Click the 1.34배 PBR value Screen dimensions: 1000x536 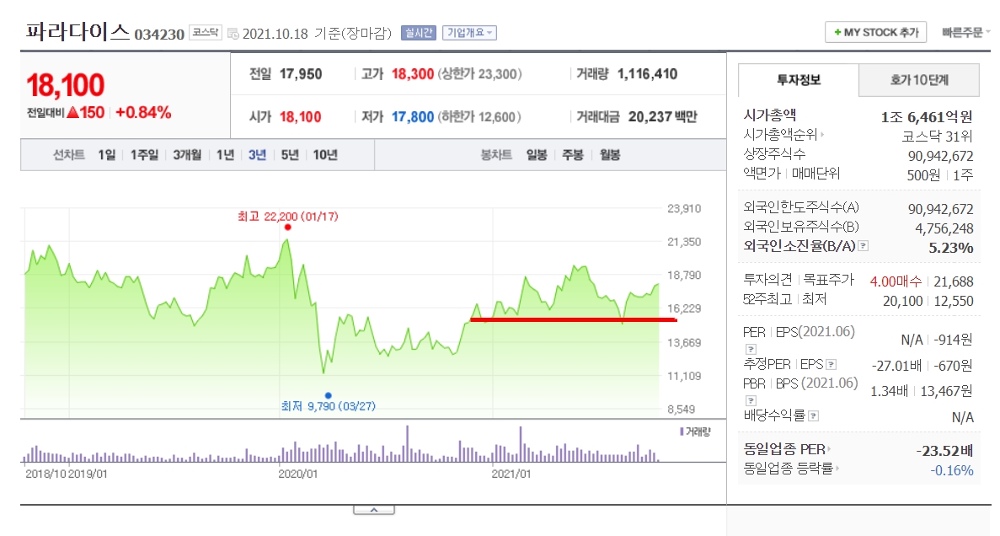(x=889, y=390)
